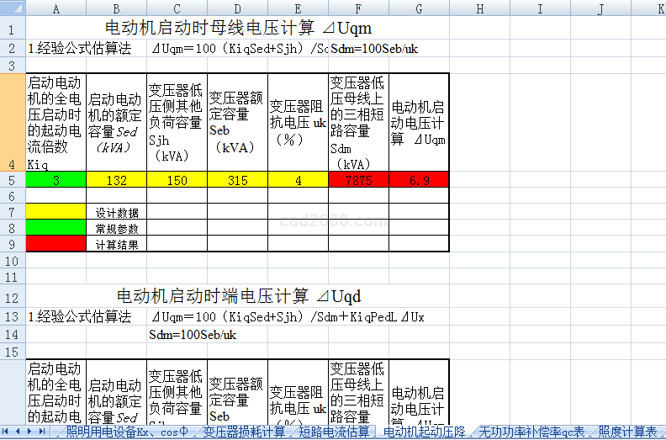Open the 照度计算表 sheet tab
This screenshot has height=440, width=666.
[626, 432]
